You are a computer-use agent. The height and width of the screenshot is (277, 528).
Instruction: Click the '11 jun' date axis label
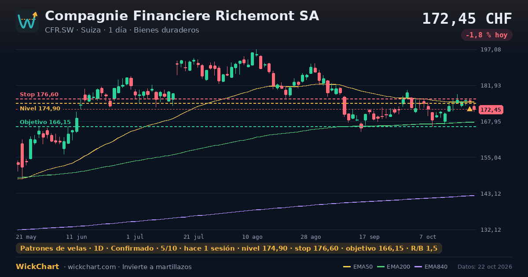[77, 237]
